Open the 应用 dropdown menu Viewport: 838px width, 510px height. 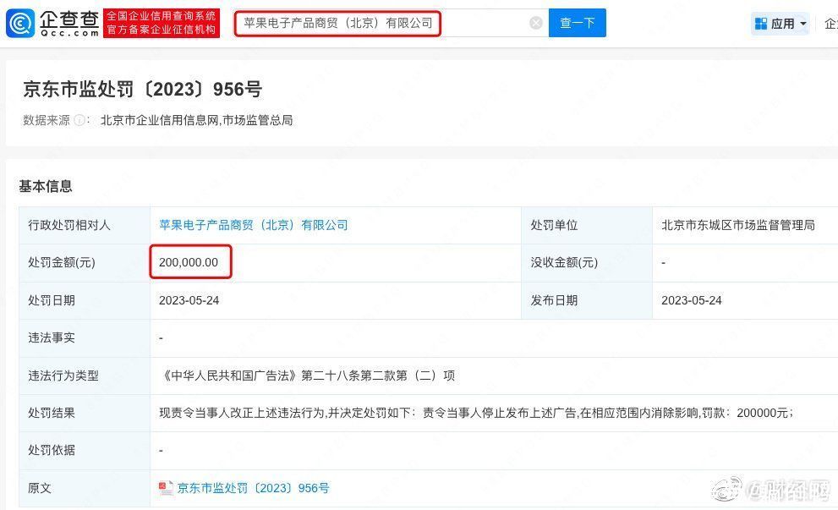click(780, 24)
